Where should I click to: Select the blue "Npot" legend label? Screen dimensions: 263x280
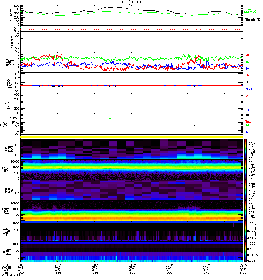point(249,89)
